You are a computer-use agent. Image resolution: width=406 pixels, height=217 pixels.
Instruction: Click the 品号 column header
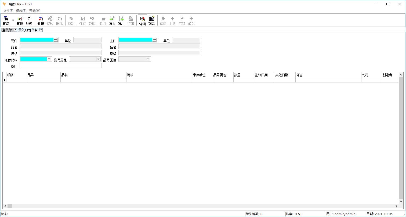coord(44,75)
